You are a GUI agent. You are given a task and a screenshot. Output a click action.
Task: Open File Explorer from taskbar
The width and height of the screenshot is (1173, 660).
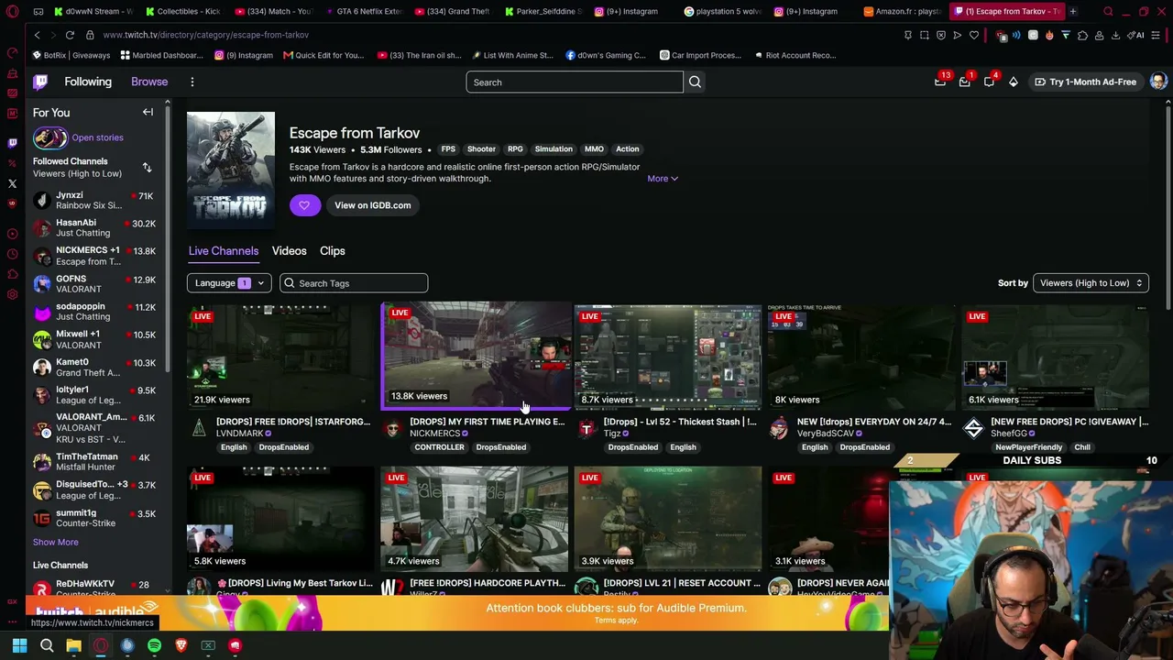73,645
